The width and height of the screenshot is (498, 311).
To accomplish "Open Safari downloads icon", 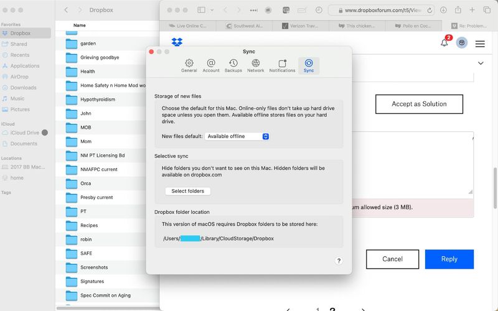I will [443, 10].
